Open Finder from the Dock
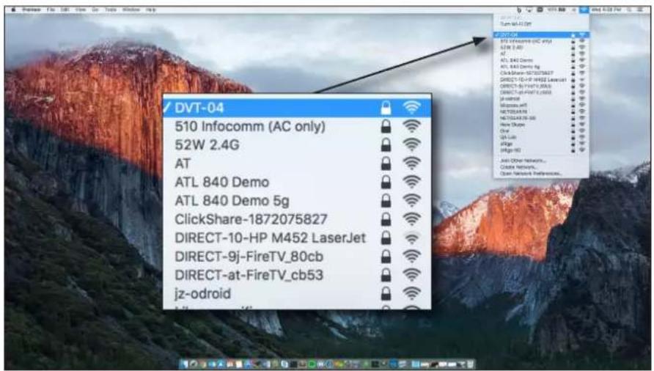 click(x=184, y=364)
